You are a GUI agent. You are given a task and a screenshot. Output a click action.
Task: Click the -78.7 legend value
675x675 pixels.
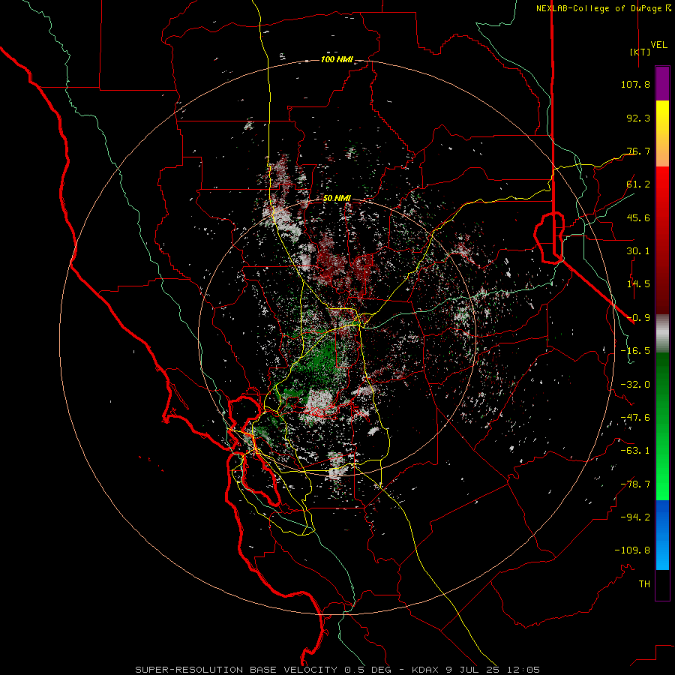coord(635,484)
